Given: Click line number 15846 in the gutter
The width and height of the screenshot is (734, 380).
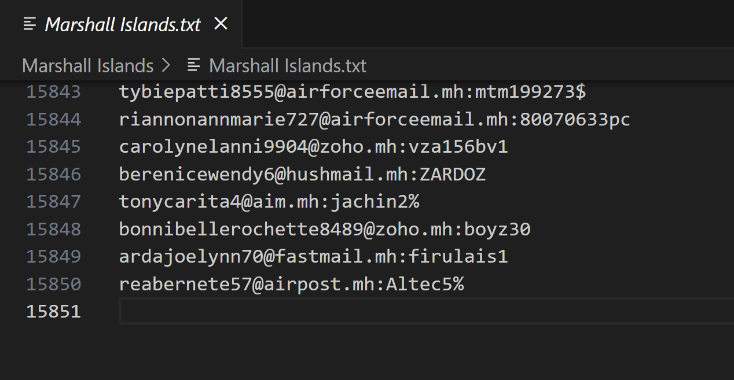Looking at the screenshot, I should click(x=54, y=174).
